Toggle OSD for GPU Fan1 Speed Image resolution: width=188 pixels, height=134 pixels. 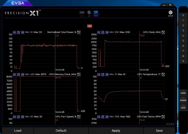(x=14, y=117)
